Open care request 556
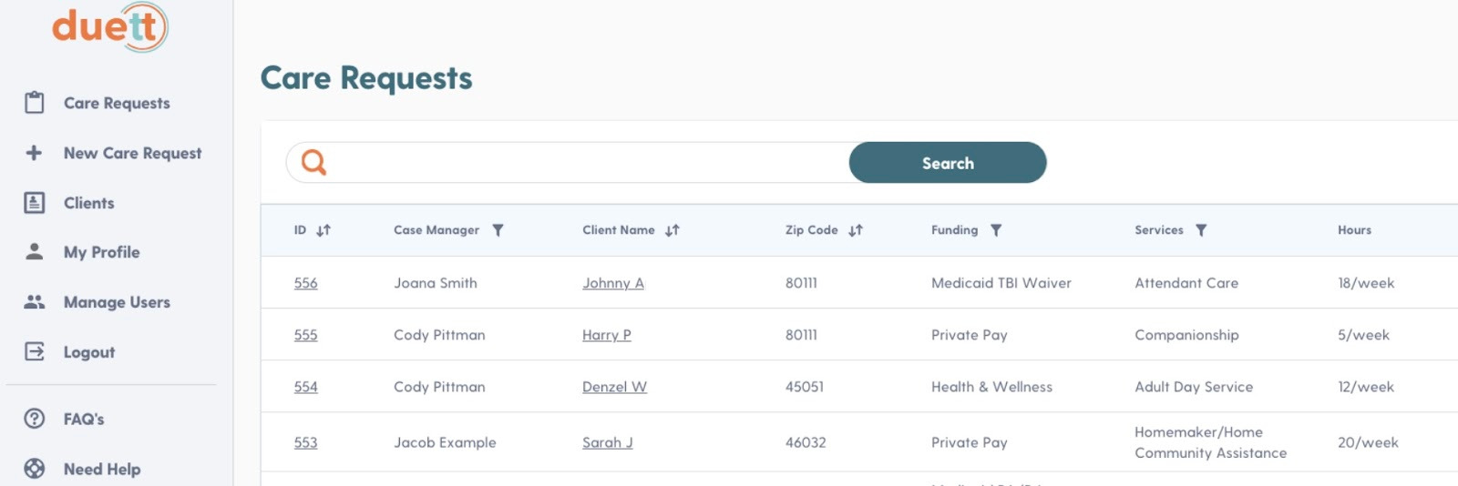1458x486 pixels. coord(306,283)
